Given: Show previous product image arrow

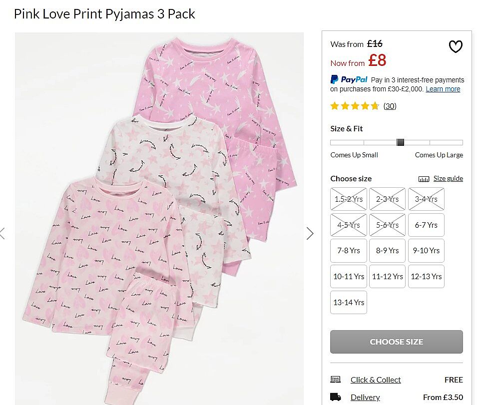Looking at the screenshot, I should point(3,233).
